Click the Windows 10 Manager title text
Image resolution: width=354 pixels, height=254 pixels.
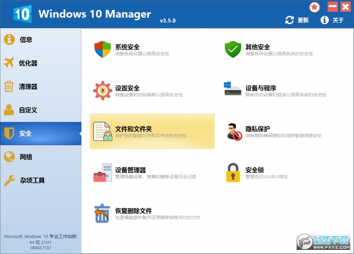[95, 14]
